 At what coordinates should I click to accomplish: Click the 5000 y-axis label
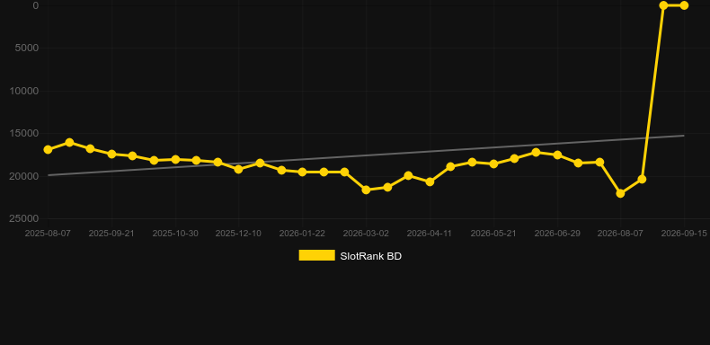pos(27,48)
